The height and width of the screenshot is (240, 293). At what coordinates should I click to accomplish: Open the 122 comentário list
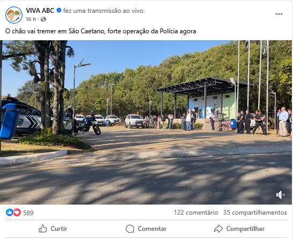point(196,213)
